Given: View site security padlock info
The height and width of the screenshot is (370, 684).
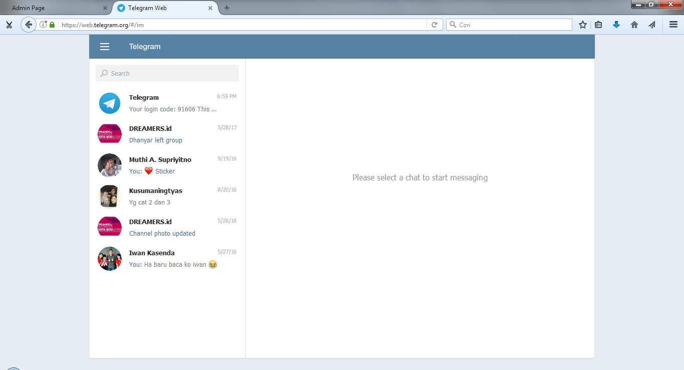Looking at the screenshot, I should click(52, 25).
